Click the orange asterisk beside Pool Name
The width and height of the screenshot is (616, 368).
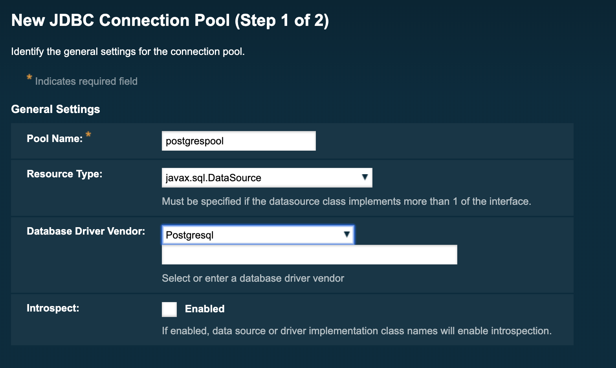(88, 135)
